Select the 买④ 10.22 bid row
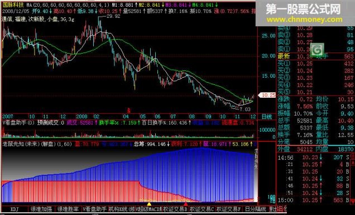This screenshot has width=355, height=215. pyautogui.click(x=315, y=85)
